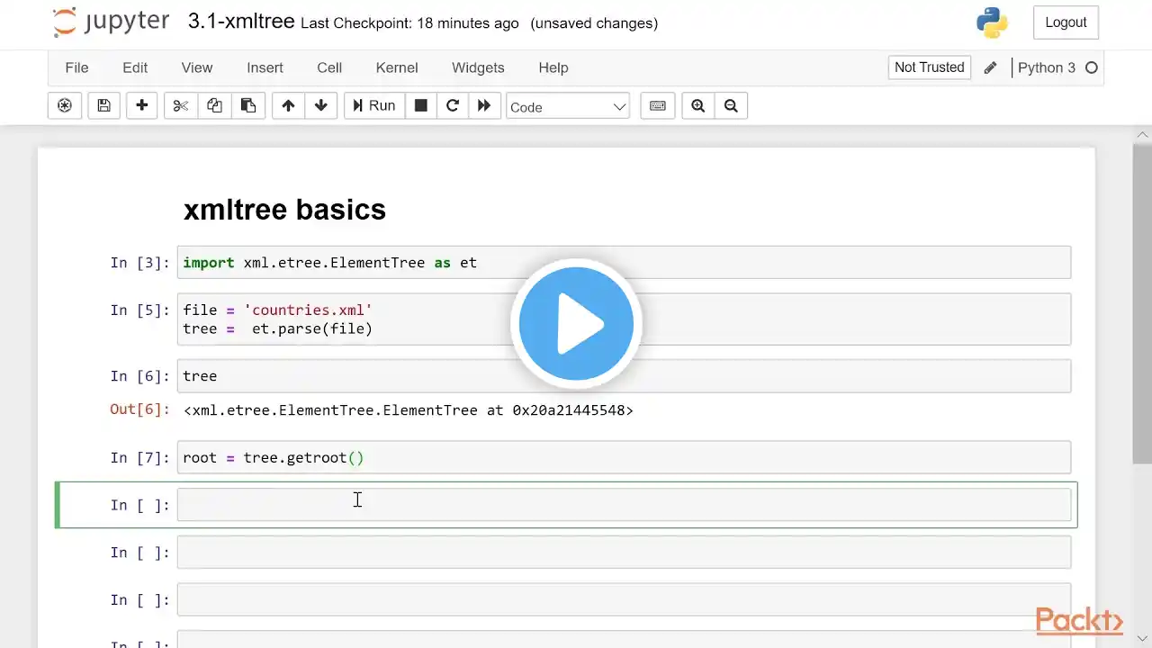Viewport: 1152px width, 648px height.
Task: Paste cells below icon
Action: pos(247,106)
